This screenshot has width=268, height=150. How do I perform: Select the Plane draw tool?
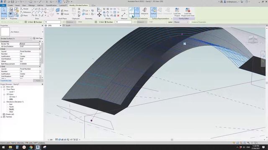coord(24,15)
